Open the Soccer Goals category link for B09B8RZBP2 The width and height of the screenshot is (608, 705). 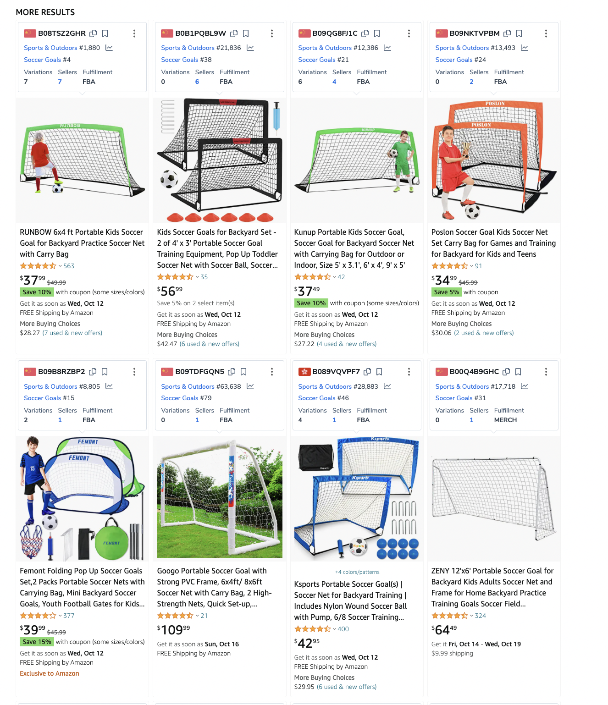tap(43, 398)
